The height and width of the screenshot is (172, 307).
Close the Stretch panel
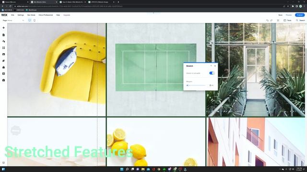[x=215, y=66]
